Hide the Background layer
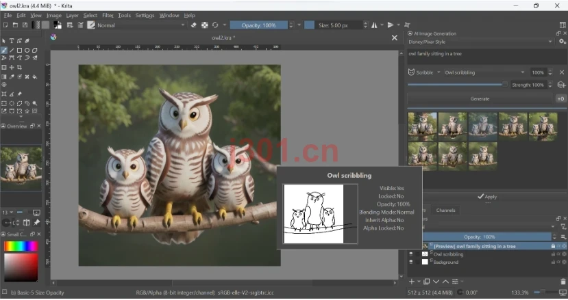The image size is (568, 300). [411, 262]
